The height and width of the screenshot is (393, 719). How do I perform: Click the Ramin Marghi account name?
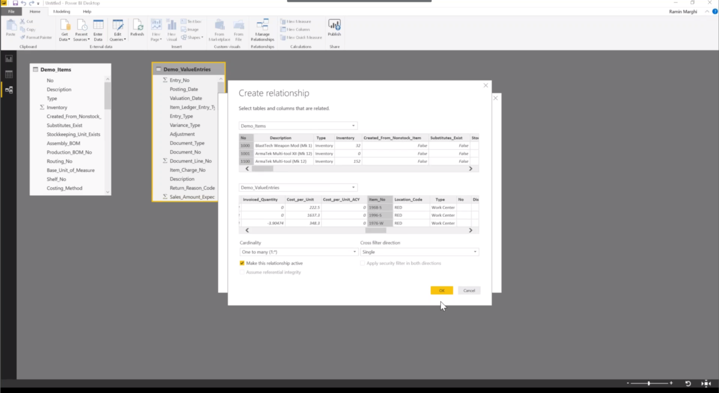683,11
